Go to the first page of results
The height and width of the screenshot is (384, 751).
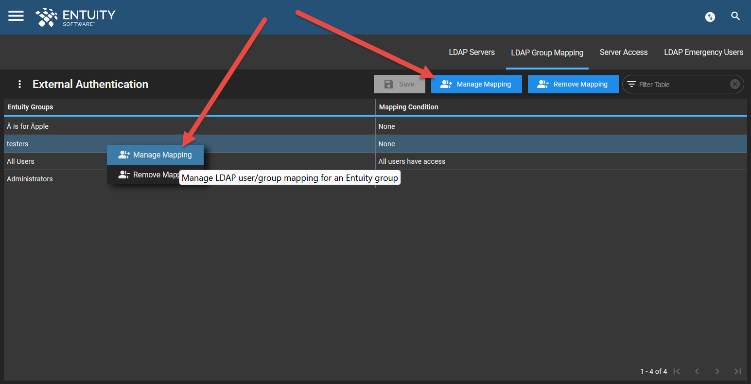tap(677, 371)
